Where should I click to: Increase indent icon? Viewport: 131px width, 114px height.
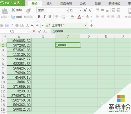[x=118, y=10]
